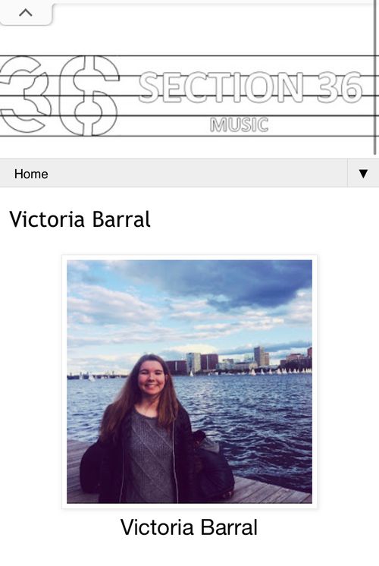This screenshot has height=566, width=379.
Task: Click the outlined 36 logo icon
Action: pyautogui.click(x=59, y=96)
